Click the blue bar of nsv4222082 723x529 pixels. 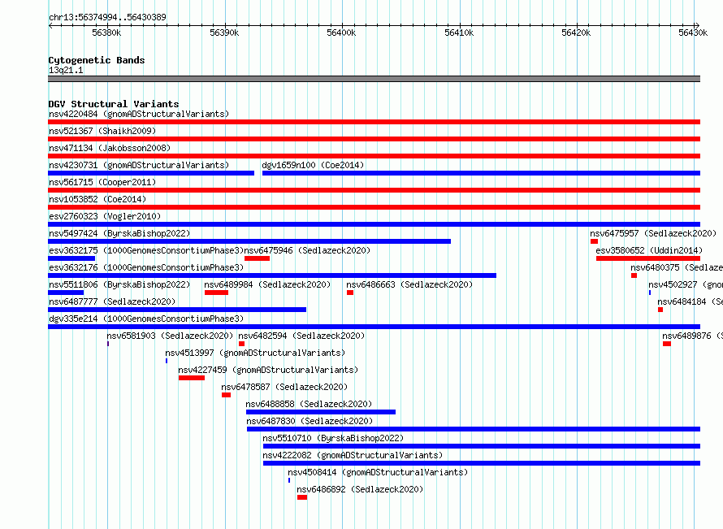click(x=482, y=463)
